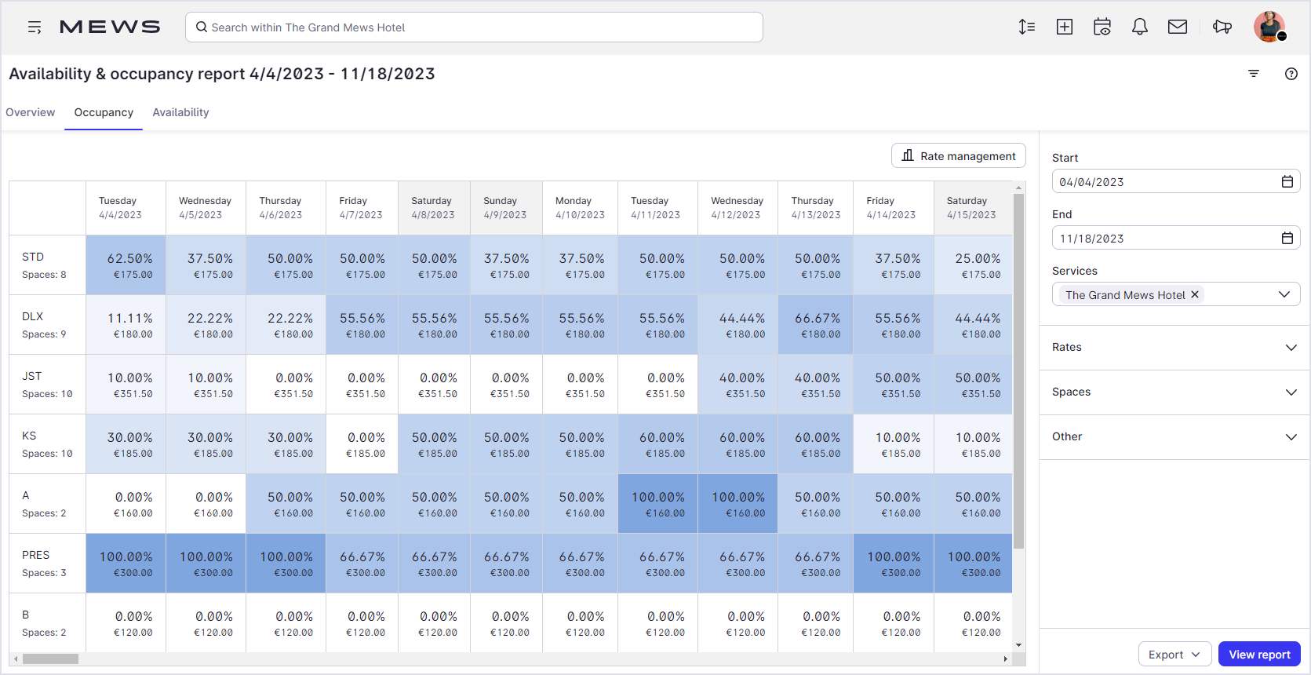Remove The Grand Mews Hotel tag
Image resolution: width=1311 pixels, height=675 pixels.
1195,295
